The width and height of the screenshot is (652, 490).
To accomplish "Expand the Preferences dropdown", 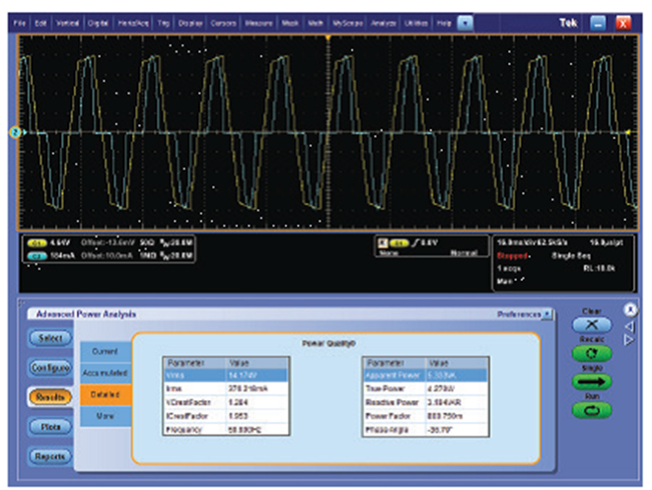I will click(546, 315).
